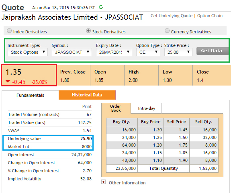231x194 pixels.
Task: Click Prev. Close value 1.80
Action: 65,80
